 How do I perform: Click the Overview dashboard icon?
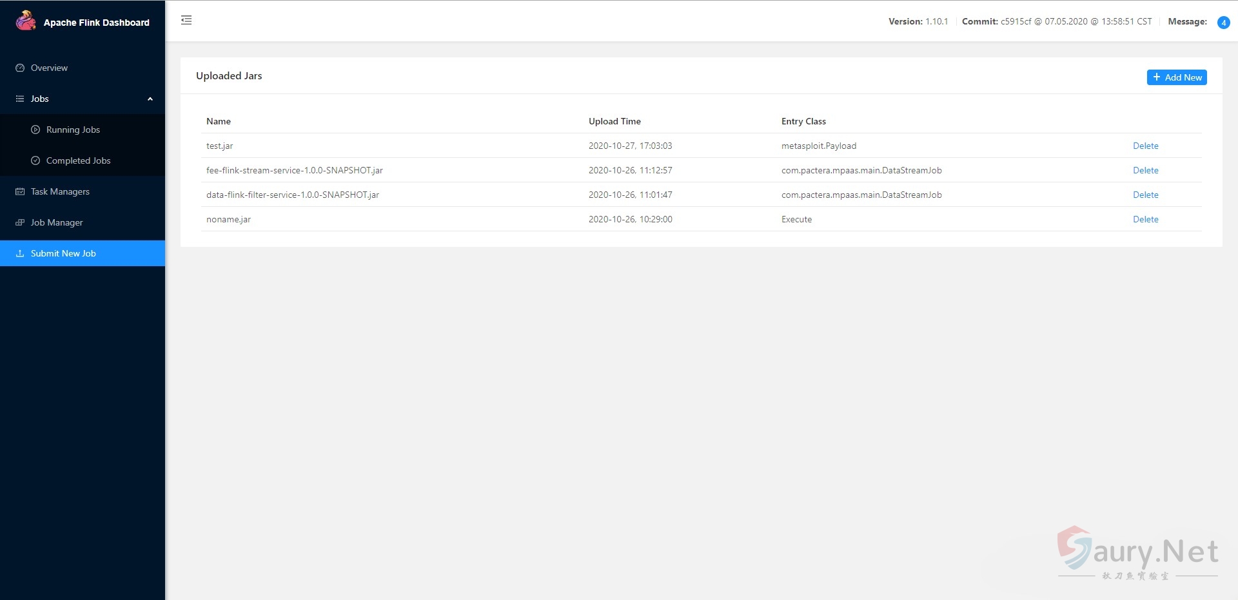[x=20, y=68]
